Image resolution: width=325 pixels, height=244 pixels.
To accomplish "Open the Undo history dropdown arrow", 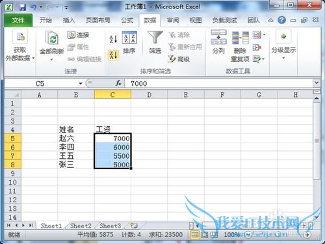I will (x=41, y=7).
